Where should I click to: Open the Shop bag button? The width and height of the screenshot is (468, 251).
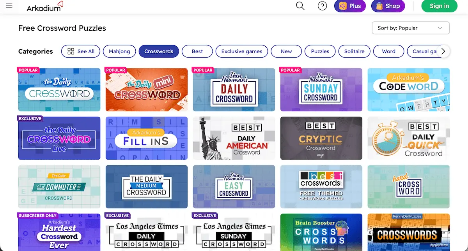(x=388, y=6)
